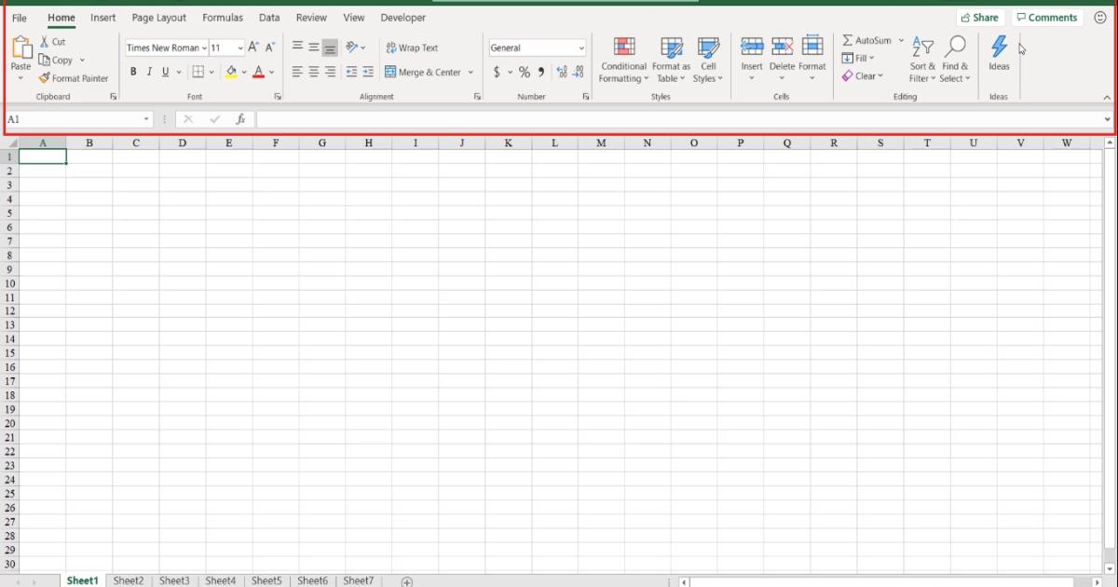Select the Format Painter tool

74,78
